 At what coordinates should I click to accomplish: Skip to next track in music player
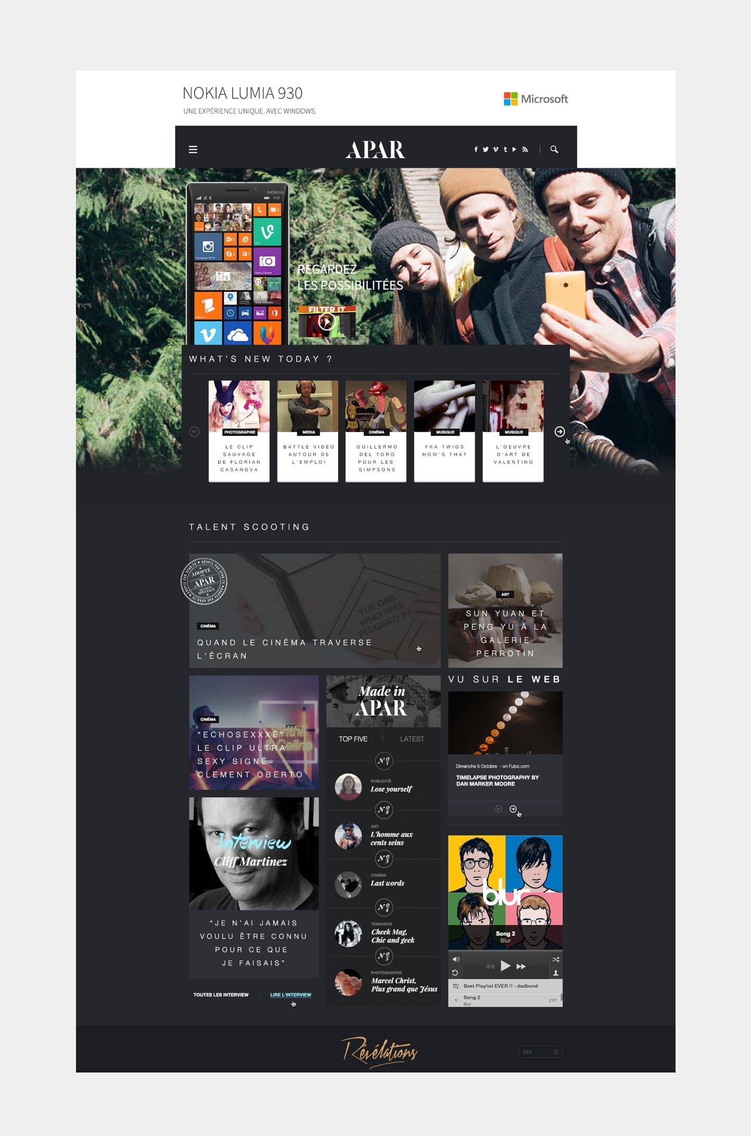521,966
